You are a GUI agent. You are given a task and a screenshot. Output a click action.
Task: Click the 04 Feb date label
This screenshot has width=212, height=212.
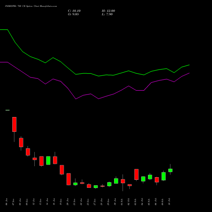[x=142, y=202]
